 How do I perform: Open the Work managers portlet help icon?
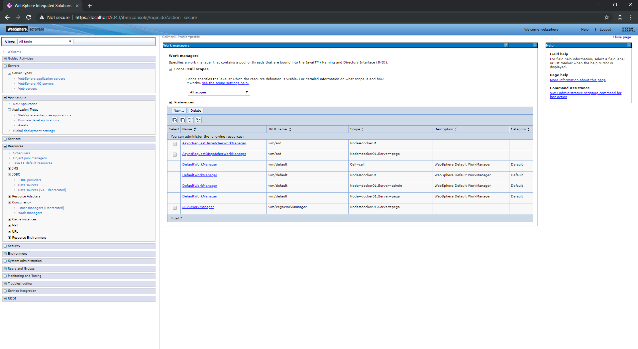coord(506,45)
